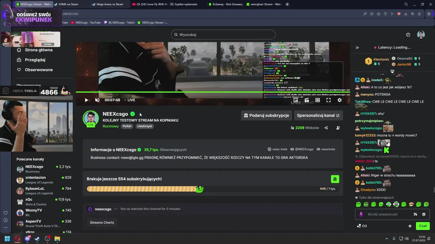Open the browser downloads icon
This screenshot has width=435, height=244.
pyautogui.click(x=406, y=14)
